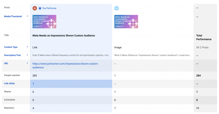Click the Media/Thumbnail row label
This screenshot has height=114, width=219.
point(13,17)
